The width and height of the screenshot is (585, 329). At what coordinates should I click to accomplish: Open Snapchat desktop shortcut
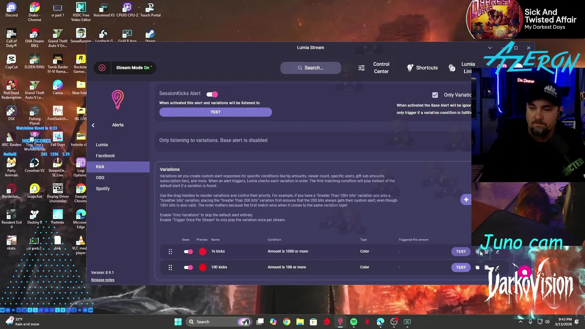pos(34,191)
